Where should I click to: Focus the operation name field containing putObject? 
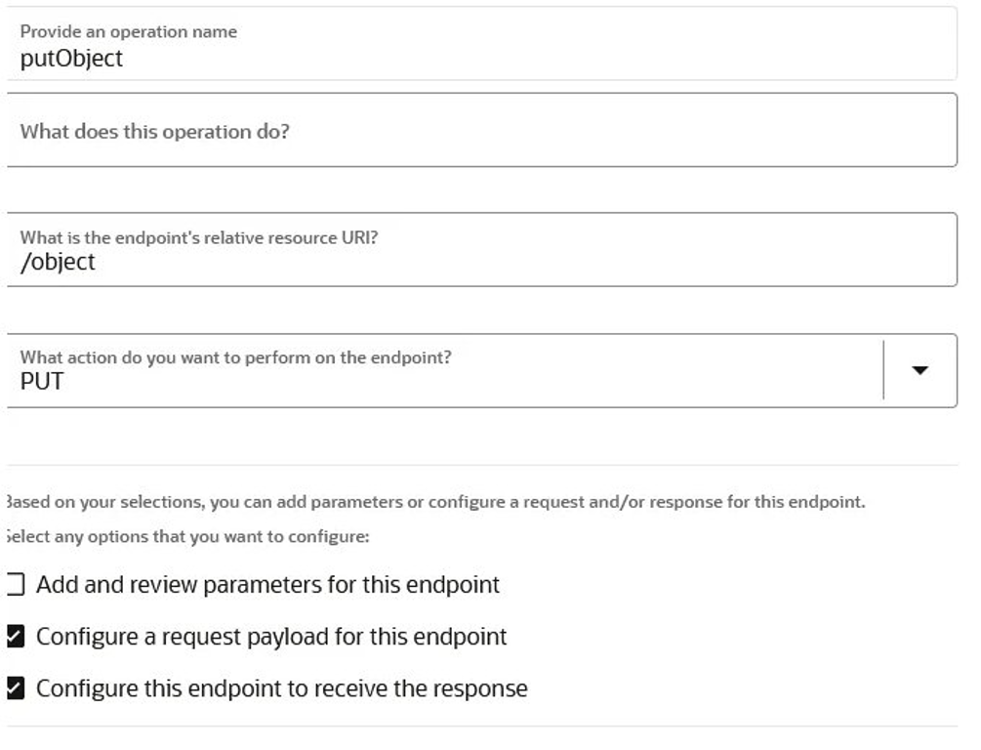pyautogui.click(x=482, y=43)
